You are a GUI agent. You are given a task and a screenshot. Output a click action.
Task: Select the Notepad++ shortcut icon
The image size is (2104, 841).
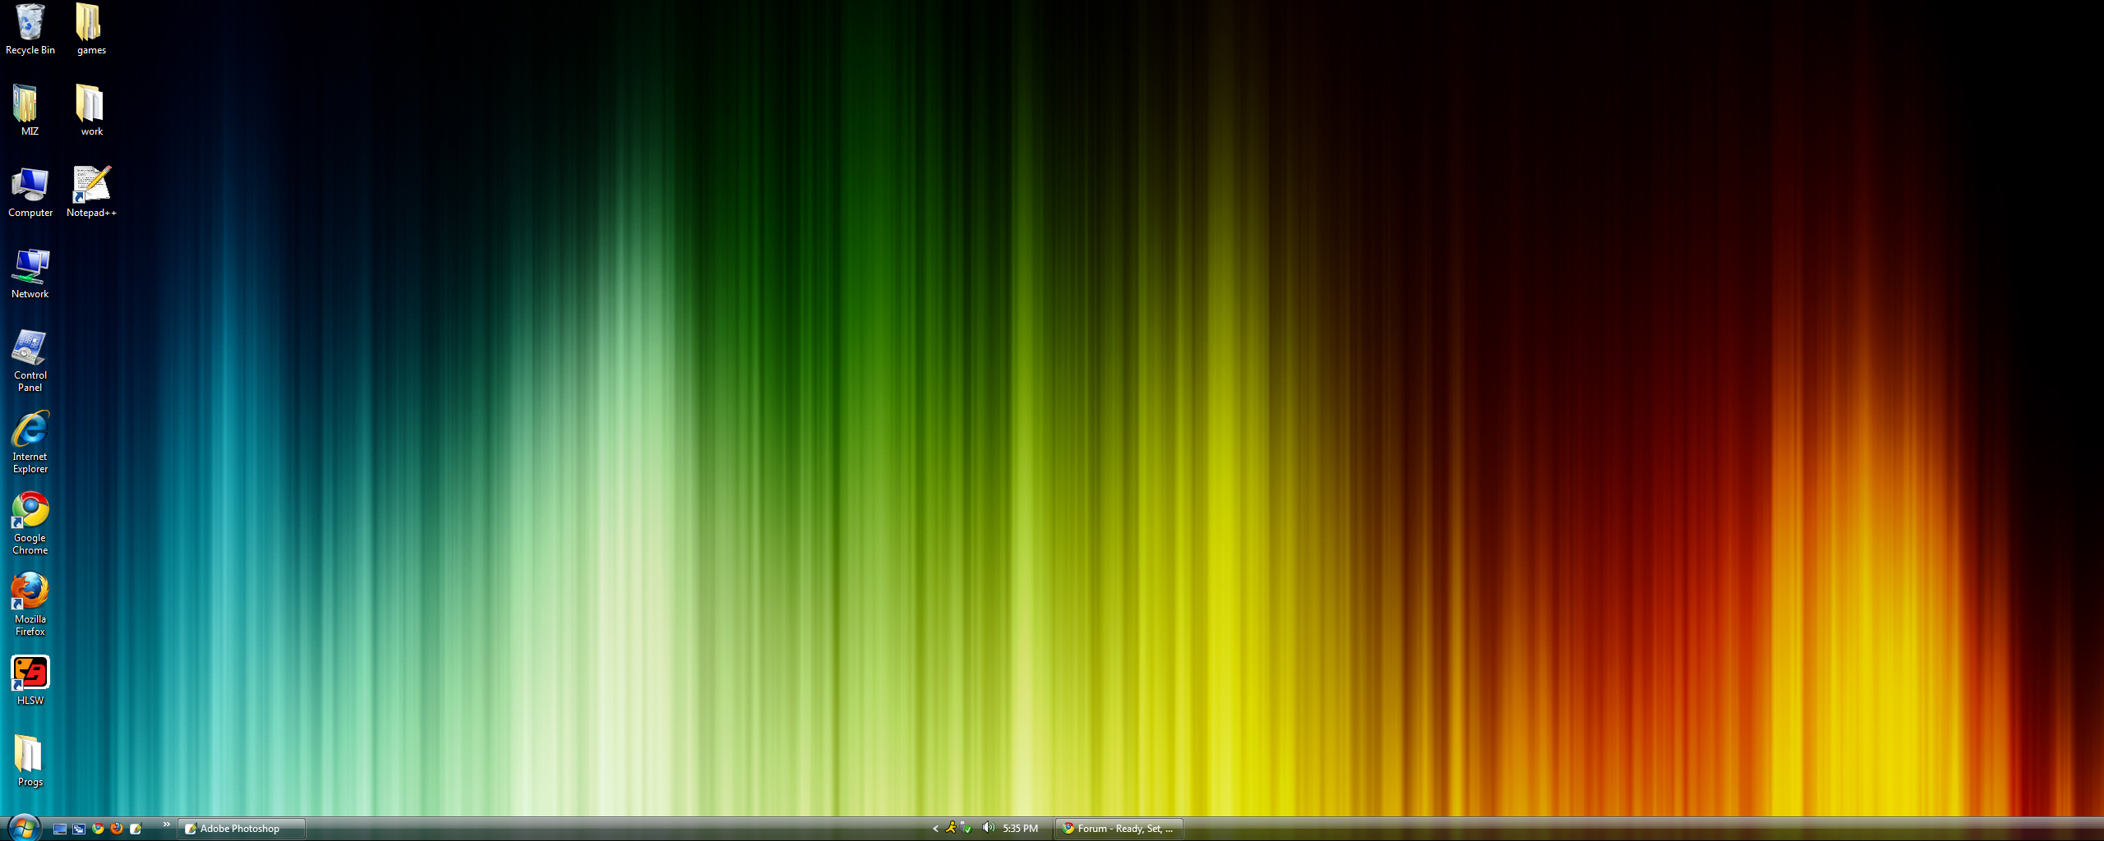pos(91,191)
